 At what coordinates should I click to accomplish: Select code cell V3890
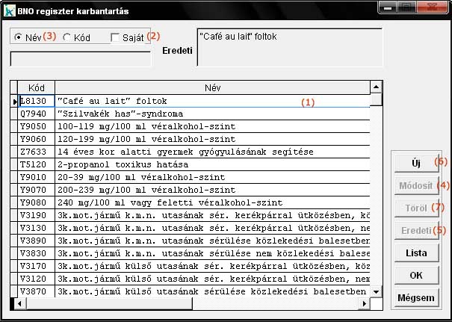click(x=37, y=241)
